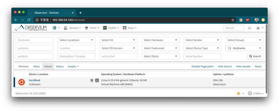The image size is (279, 112).
Task: Click the alert bell icon in footer
Action: [x=238, y=93]
